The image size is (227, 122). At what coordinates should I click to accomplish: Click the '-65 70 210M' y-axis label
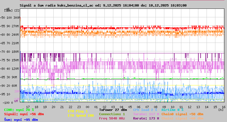(9, 43)
